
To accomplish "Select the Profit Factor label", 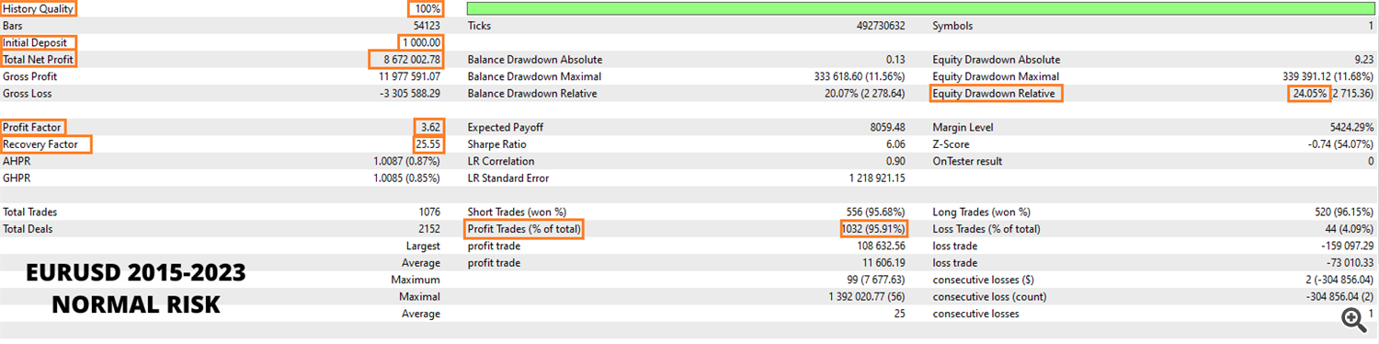I will tap(33, 128).
